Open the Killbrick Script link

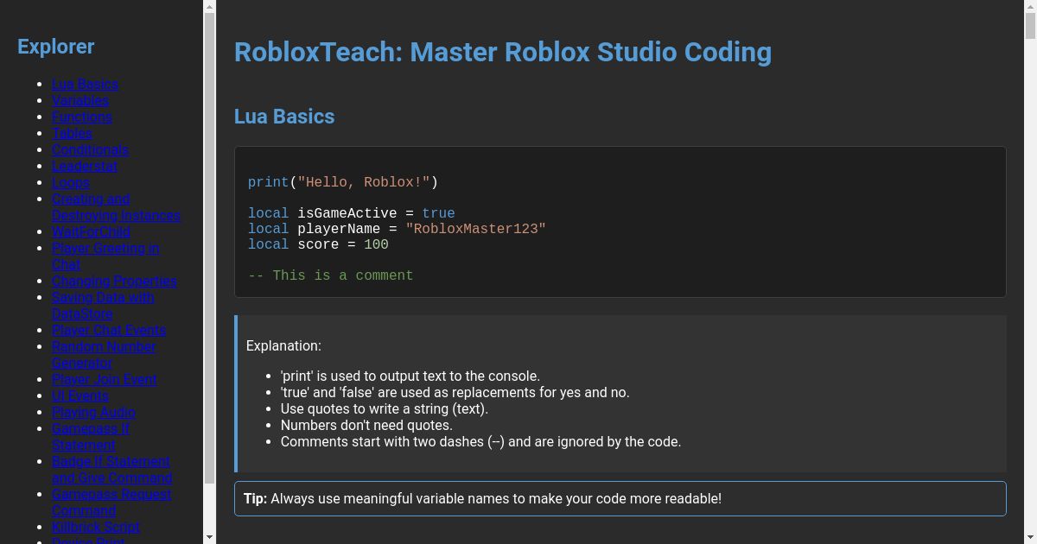[96, 527]
